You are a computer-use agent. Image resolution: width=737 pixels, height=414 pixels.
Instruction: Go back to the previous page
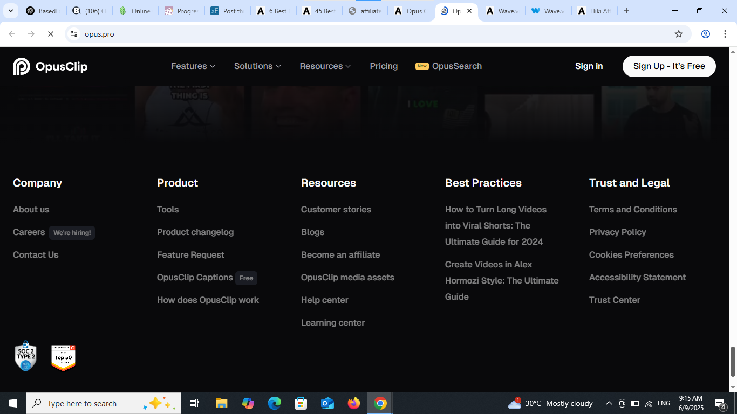pos(12,34)
